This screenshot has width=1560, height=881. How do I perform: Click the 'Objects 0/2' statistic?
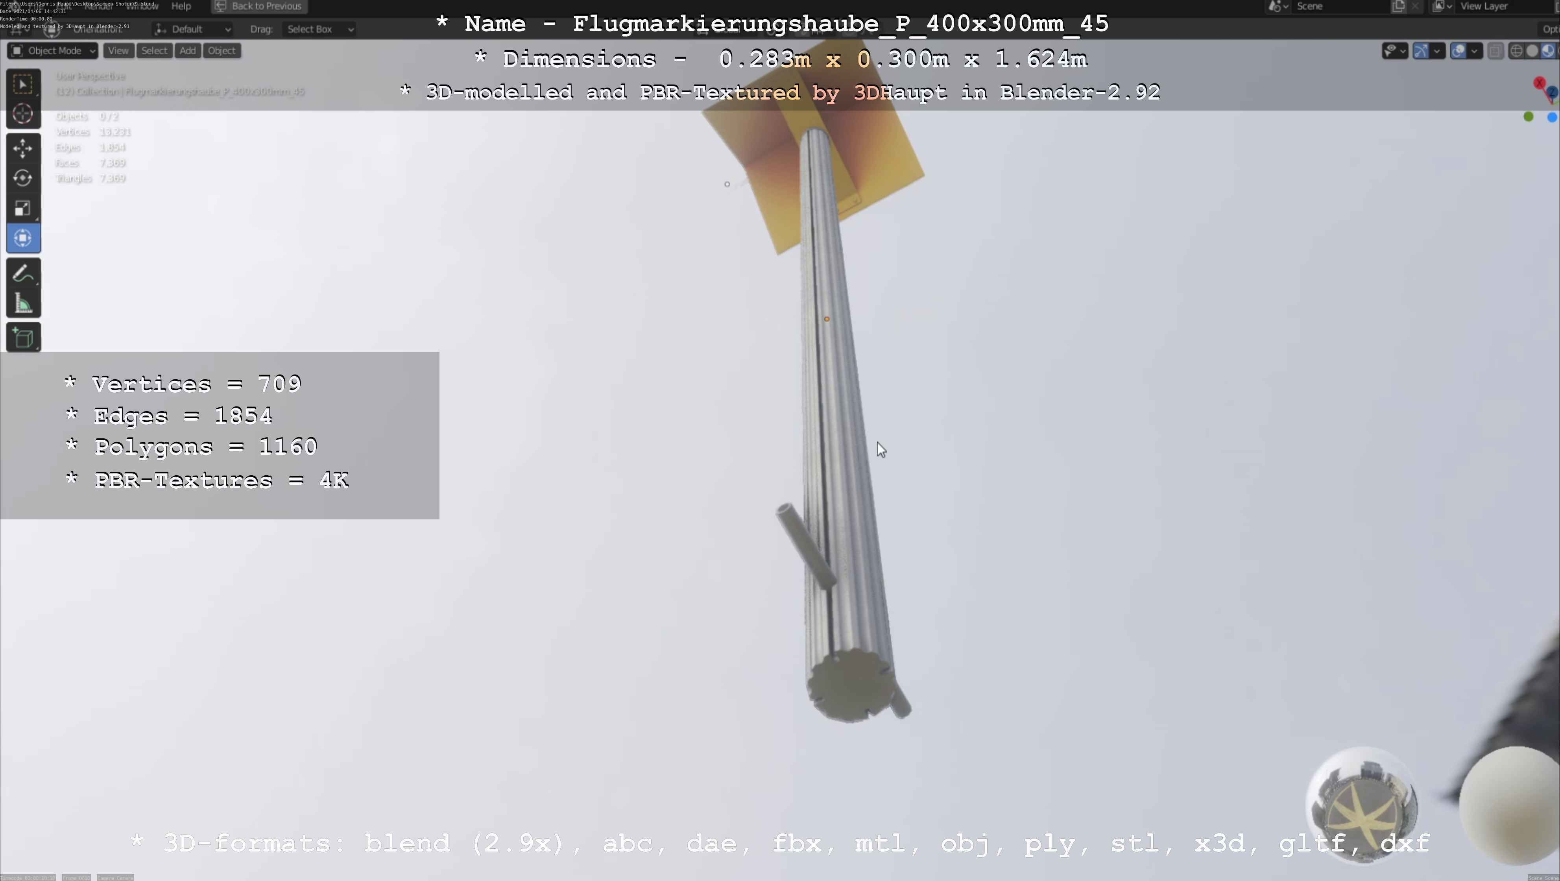pos(87,116)
